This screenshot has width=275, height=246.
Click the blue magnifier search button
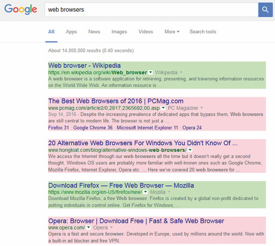pyautogui.click(x=265, y=10)
